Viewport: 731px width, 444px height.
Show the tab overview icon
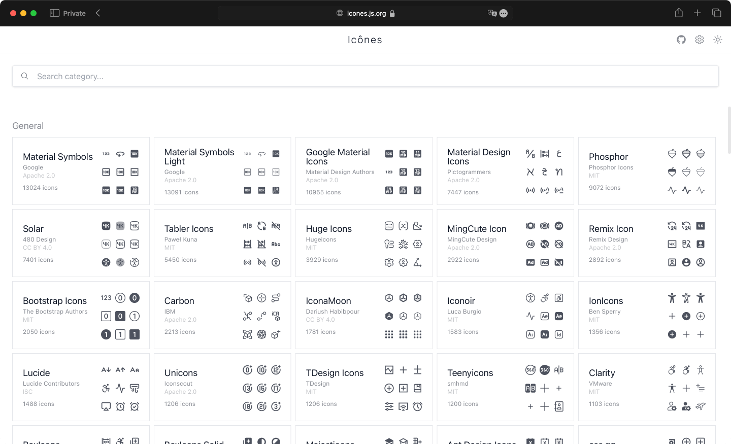(717, 13)
